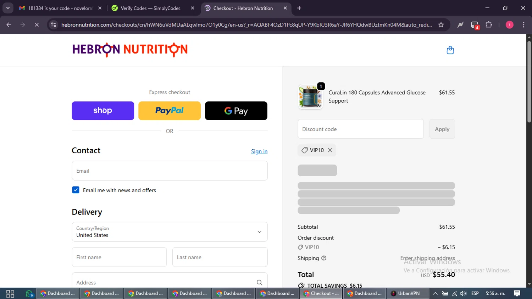
Task: Show hidden system tray icons
Action: tap(435, 294)
